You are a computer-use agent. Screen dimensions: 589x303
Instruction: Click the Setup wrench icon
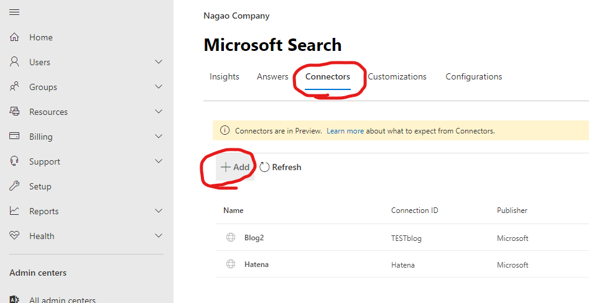pyautogui.click(x=14, y=186)
